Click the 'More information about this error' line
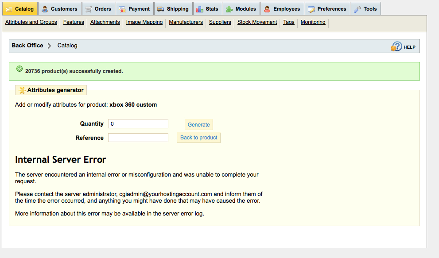The width and height of the screenshot is (439, 258). (x=109, y=213)
